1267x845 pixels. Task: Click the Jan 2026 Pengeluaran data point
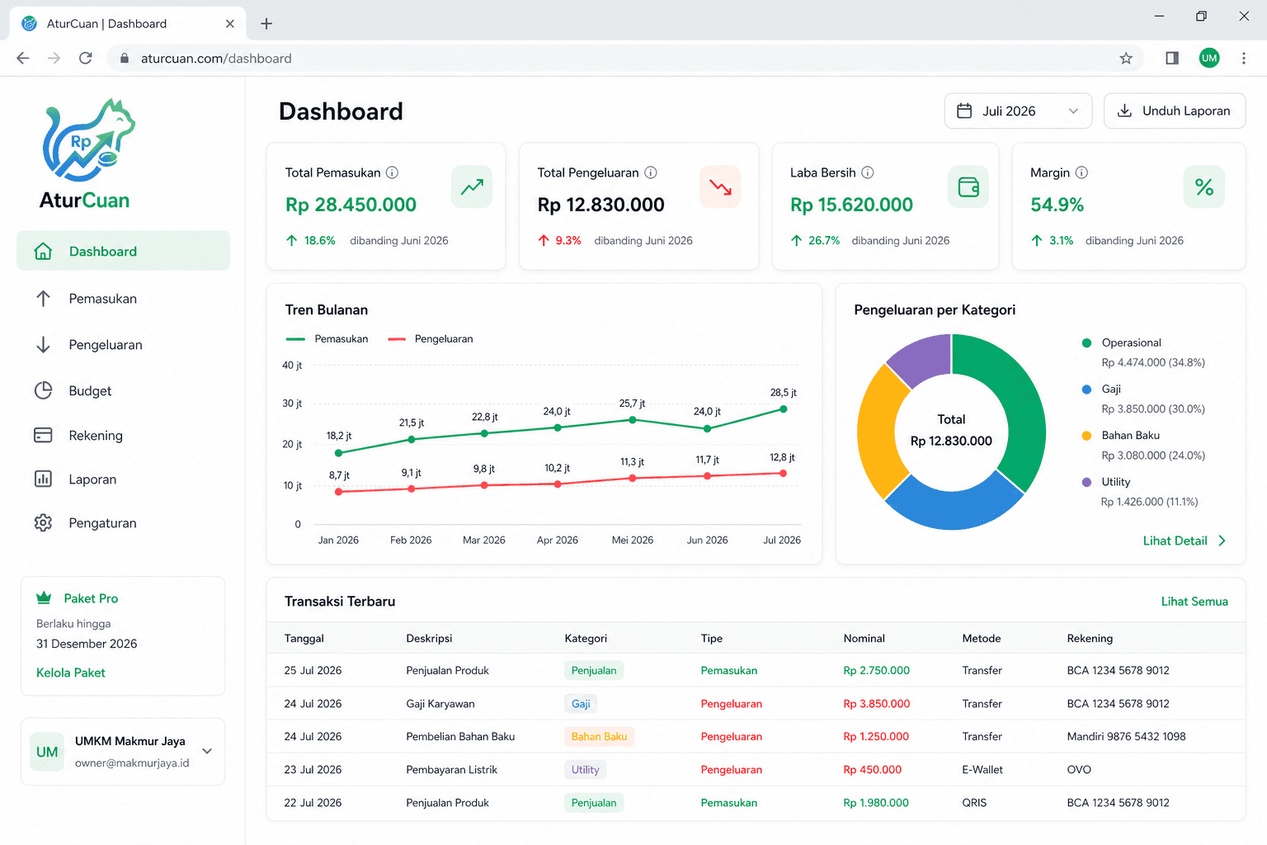[338, 492]
